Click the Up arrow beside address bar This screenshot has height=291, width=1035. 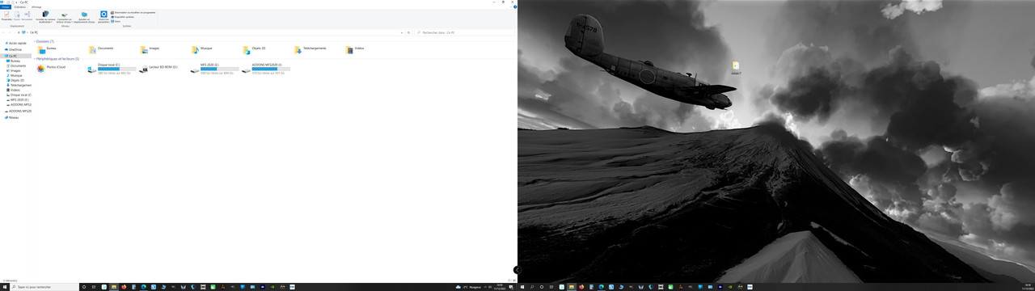click(19, 32)
